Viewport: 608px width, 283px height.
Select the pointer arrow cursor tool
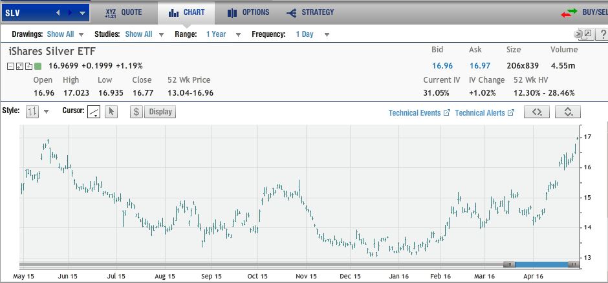click(111, 112)
